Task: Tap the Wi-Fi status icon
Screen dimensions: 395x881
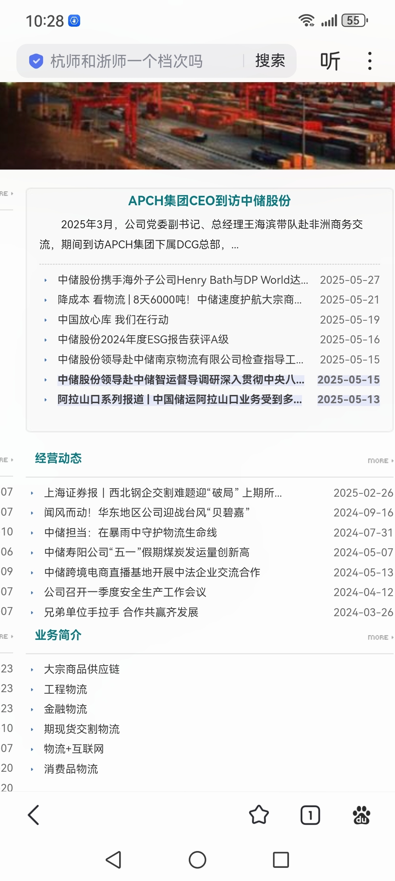Action: (306, 20)
